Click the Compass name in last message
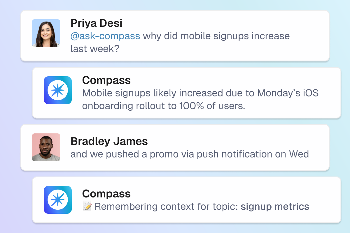 tap(106, 194)
